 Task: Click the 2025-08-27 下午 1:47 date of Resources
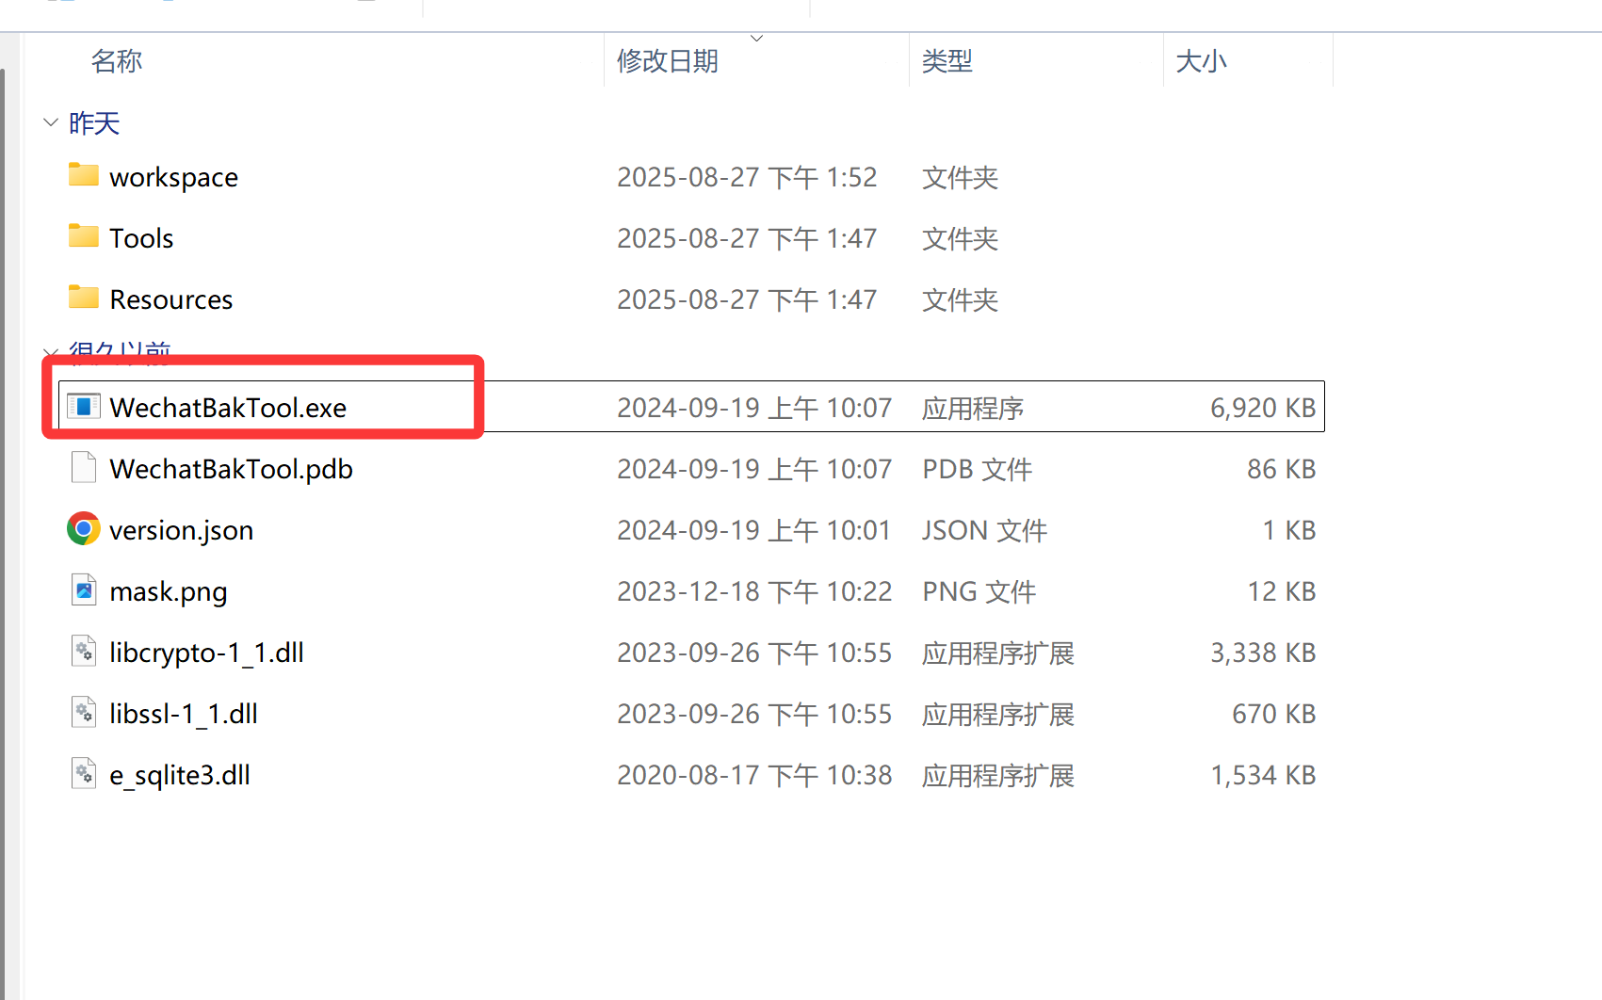[747, 299]
